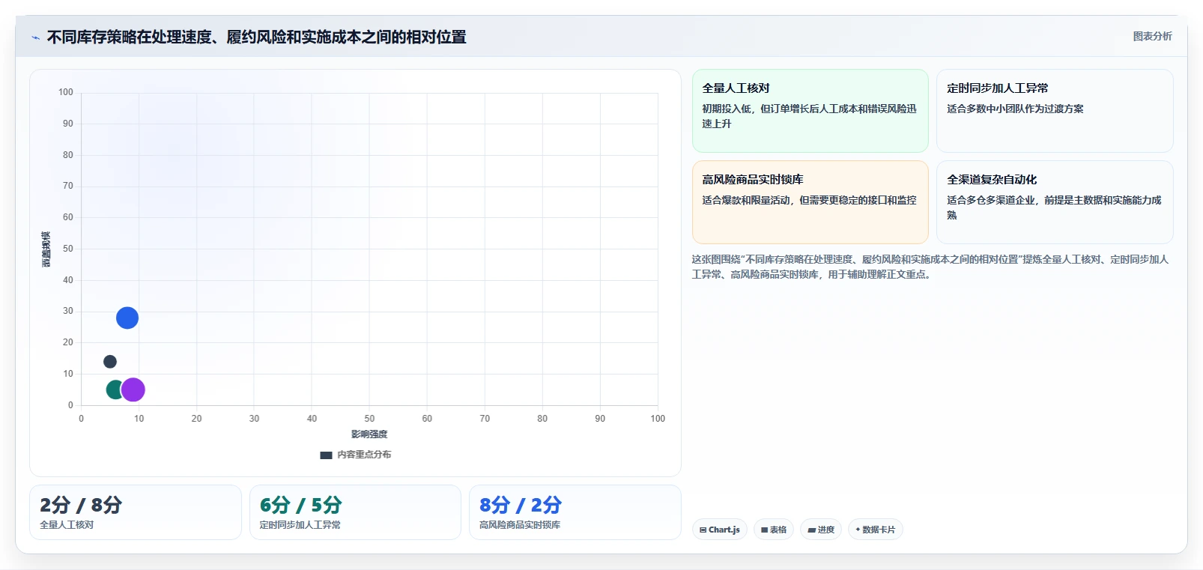This screenshot has width=1203, height=570.
Task: Click the 进度 tag
Action: (820, 530)
